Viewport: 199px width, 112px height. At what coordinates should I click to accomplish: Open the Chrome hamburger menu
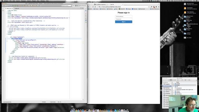coord(159,7)
